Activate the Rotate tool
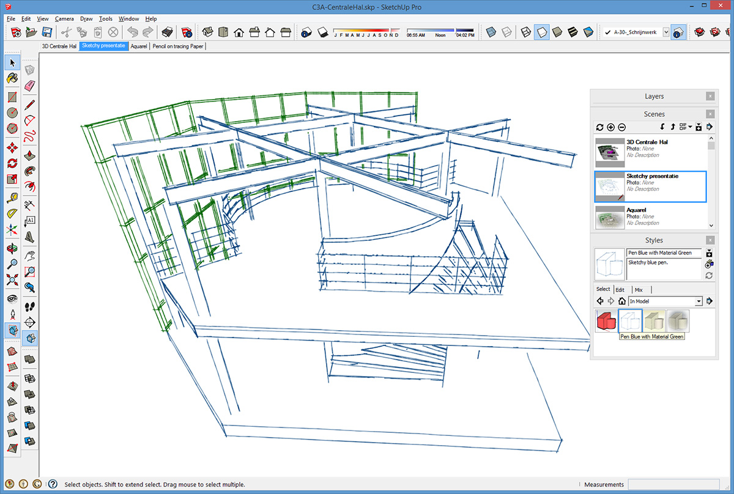 pos(12,163)
